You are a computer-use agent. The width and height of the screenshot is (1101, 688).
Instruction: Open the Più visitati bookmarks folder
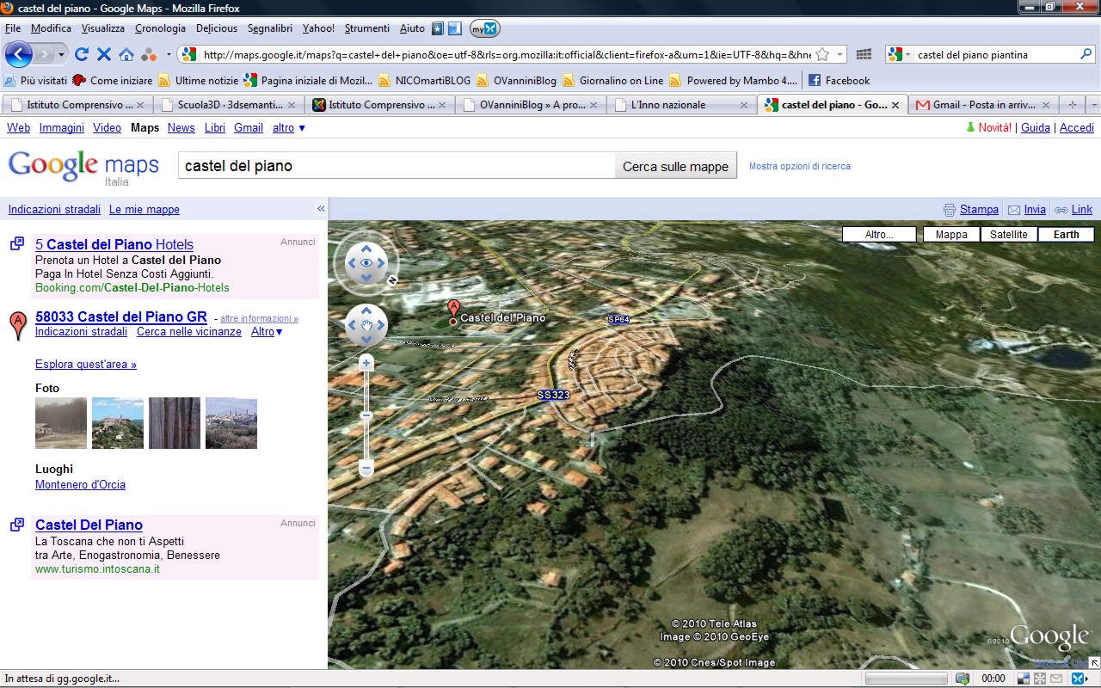(x=35, y=80)
